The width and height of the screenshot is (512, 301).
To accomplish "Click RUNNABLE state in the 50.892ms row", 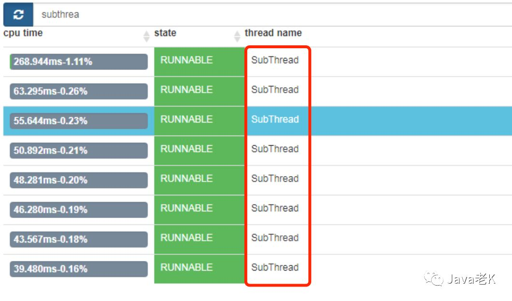I will point(199,150).
